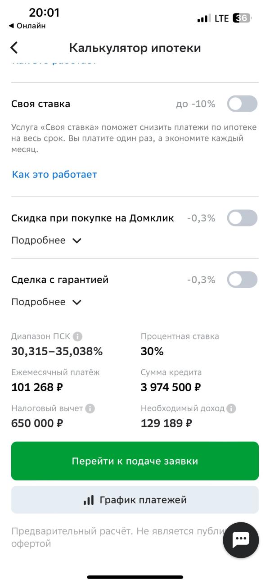The image size is (270, 584).
Task: Tap info icon beside Необходимый доход
Action: [x=231, y=408]
